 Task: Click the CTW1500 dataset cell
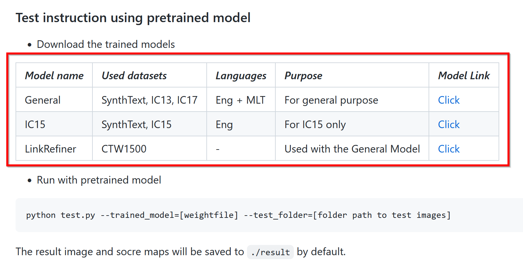pyautogui.click(x=124, y=149)
